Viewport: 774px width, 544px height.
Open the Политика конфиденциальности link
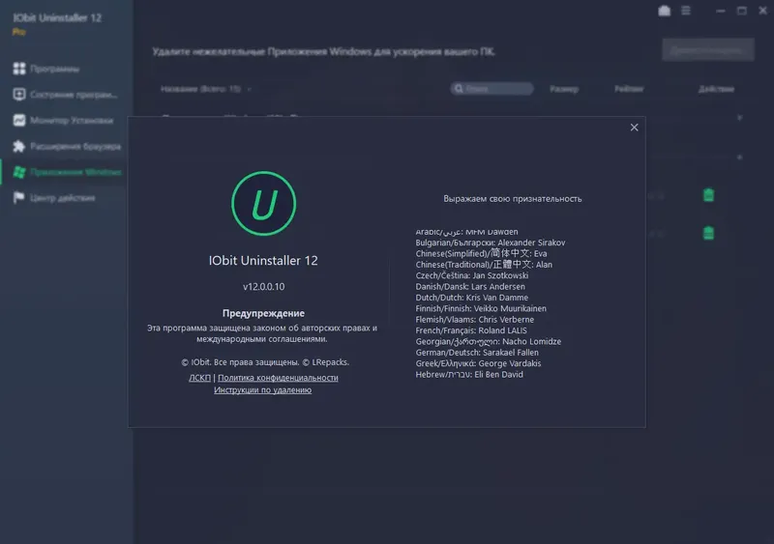point(278,378)
